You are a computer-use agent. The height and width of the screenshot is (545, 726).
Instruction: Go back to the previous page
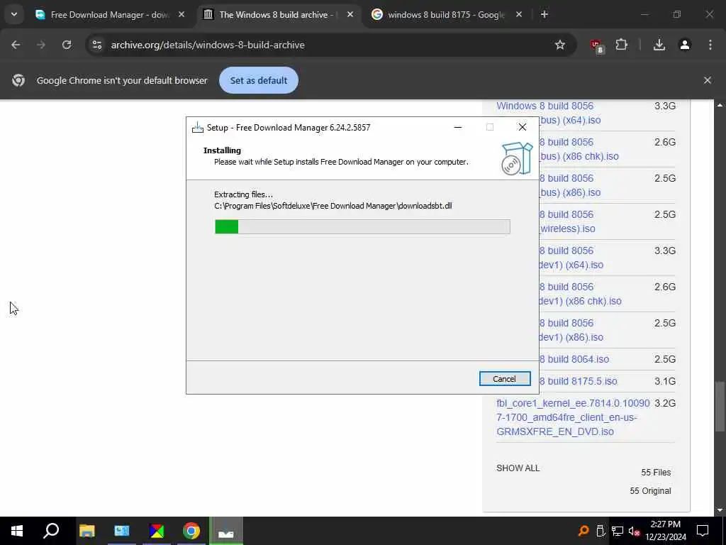coord(16,45)
